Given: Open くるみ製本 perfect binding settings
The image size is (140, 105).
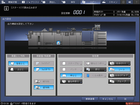Looking at the screenshot, I should point(95,76).
